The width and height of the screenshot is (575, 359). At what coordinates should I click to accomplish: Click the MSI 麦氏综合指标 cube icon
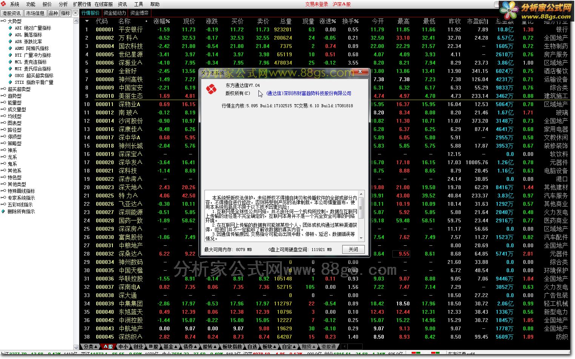point(10,69)
